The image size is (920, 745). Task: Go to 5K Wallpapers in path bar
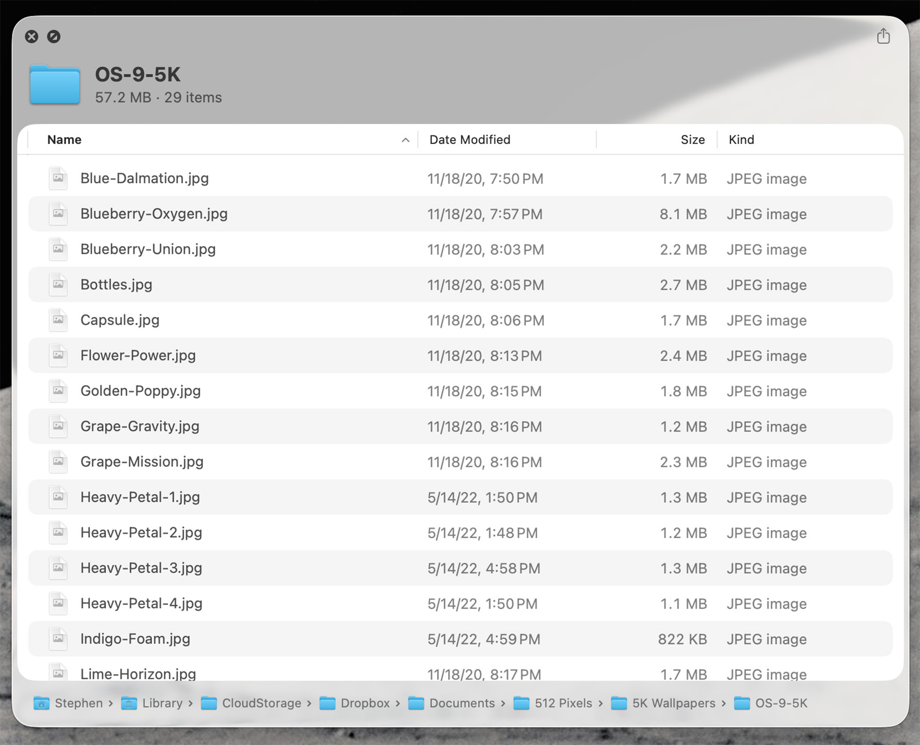coord(673,703)
